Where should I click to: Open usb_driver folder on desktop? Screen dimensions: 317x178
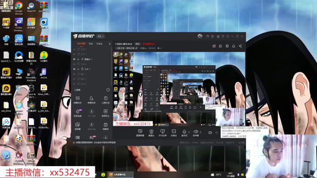click(6, 107)
